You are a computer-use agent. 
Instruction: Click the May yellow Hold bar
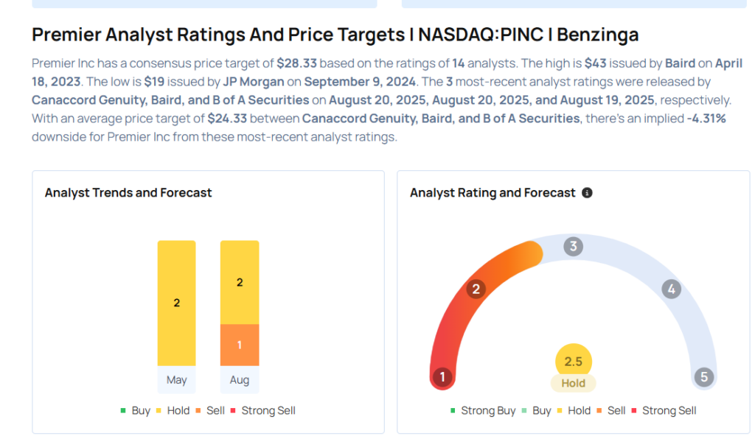coord(176,303)
